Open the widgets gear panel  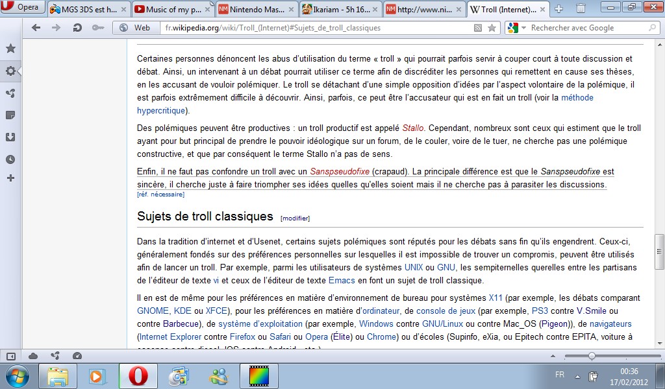(x=10, y=71)
